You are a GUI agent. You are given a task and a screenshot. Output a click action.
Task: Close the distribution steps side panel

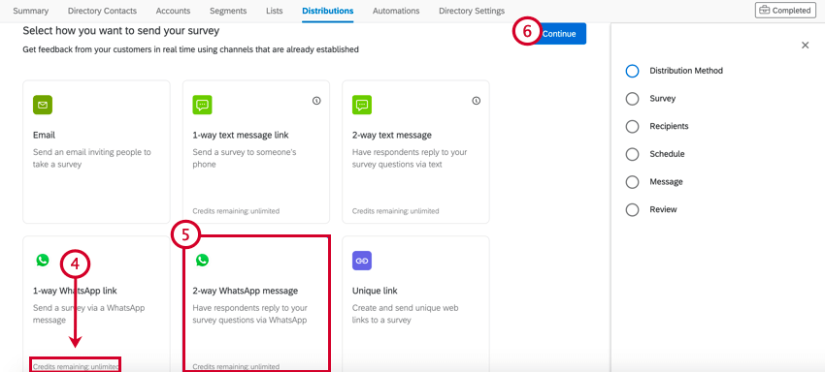click(x=805, y=46)
